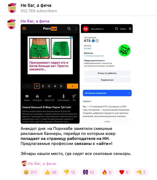Select page 3 in the pagination
This screenshot has height=180, width=157.
point(49,86)
